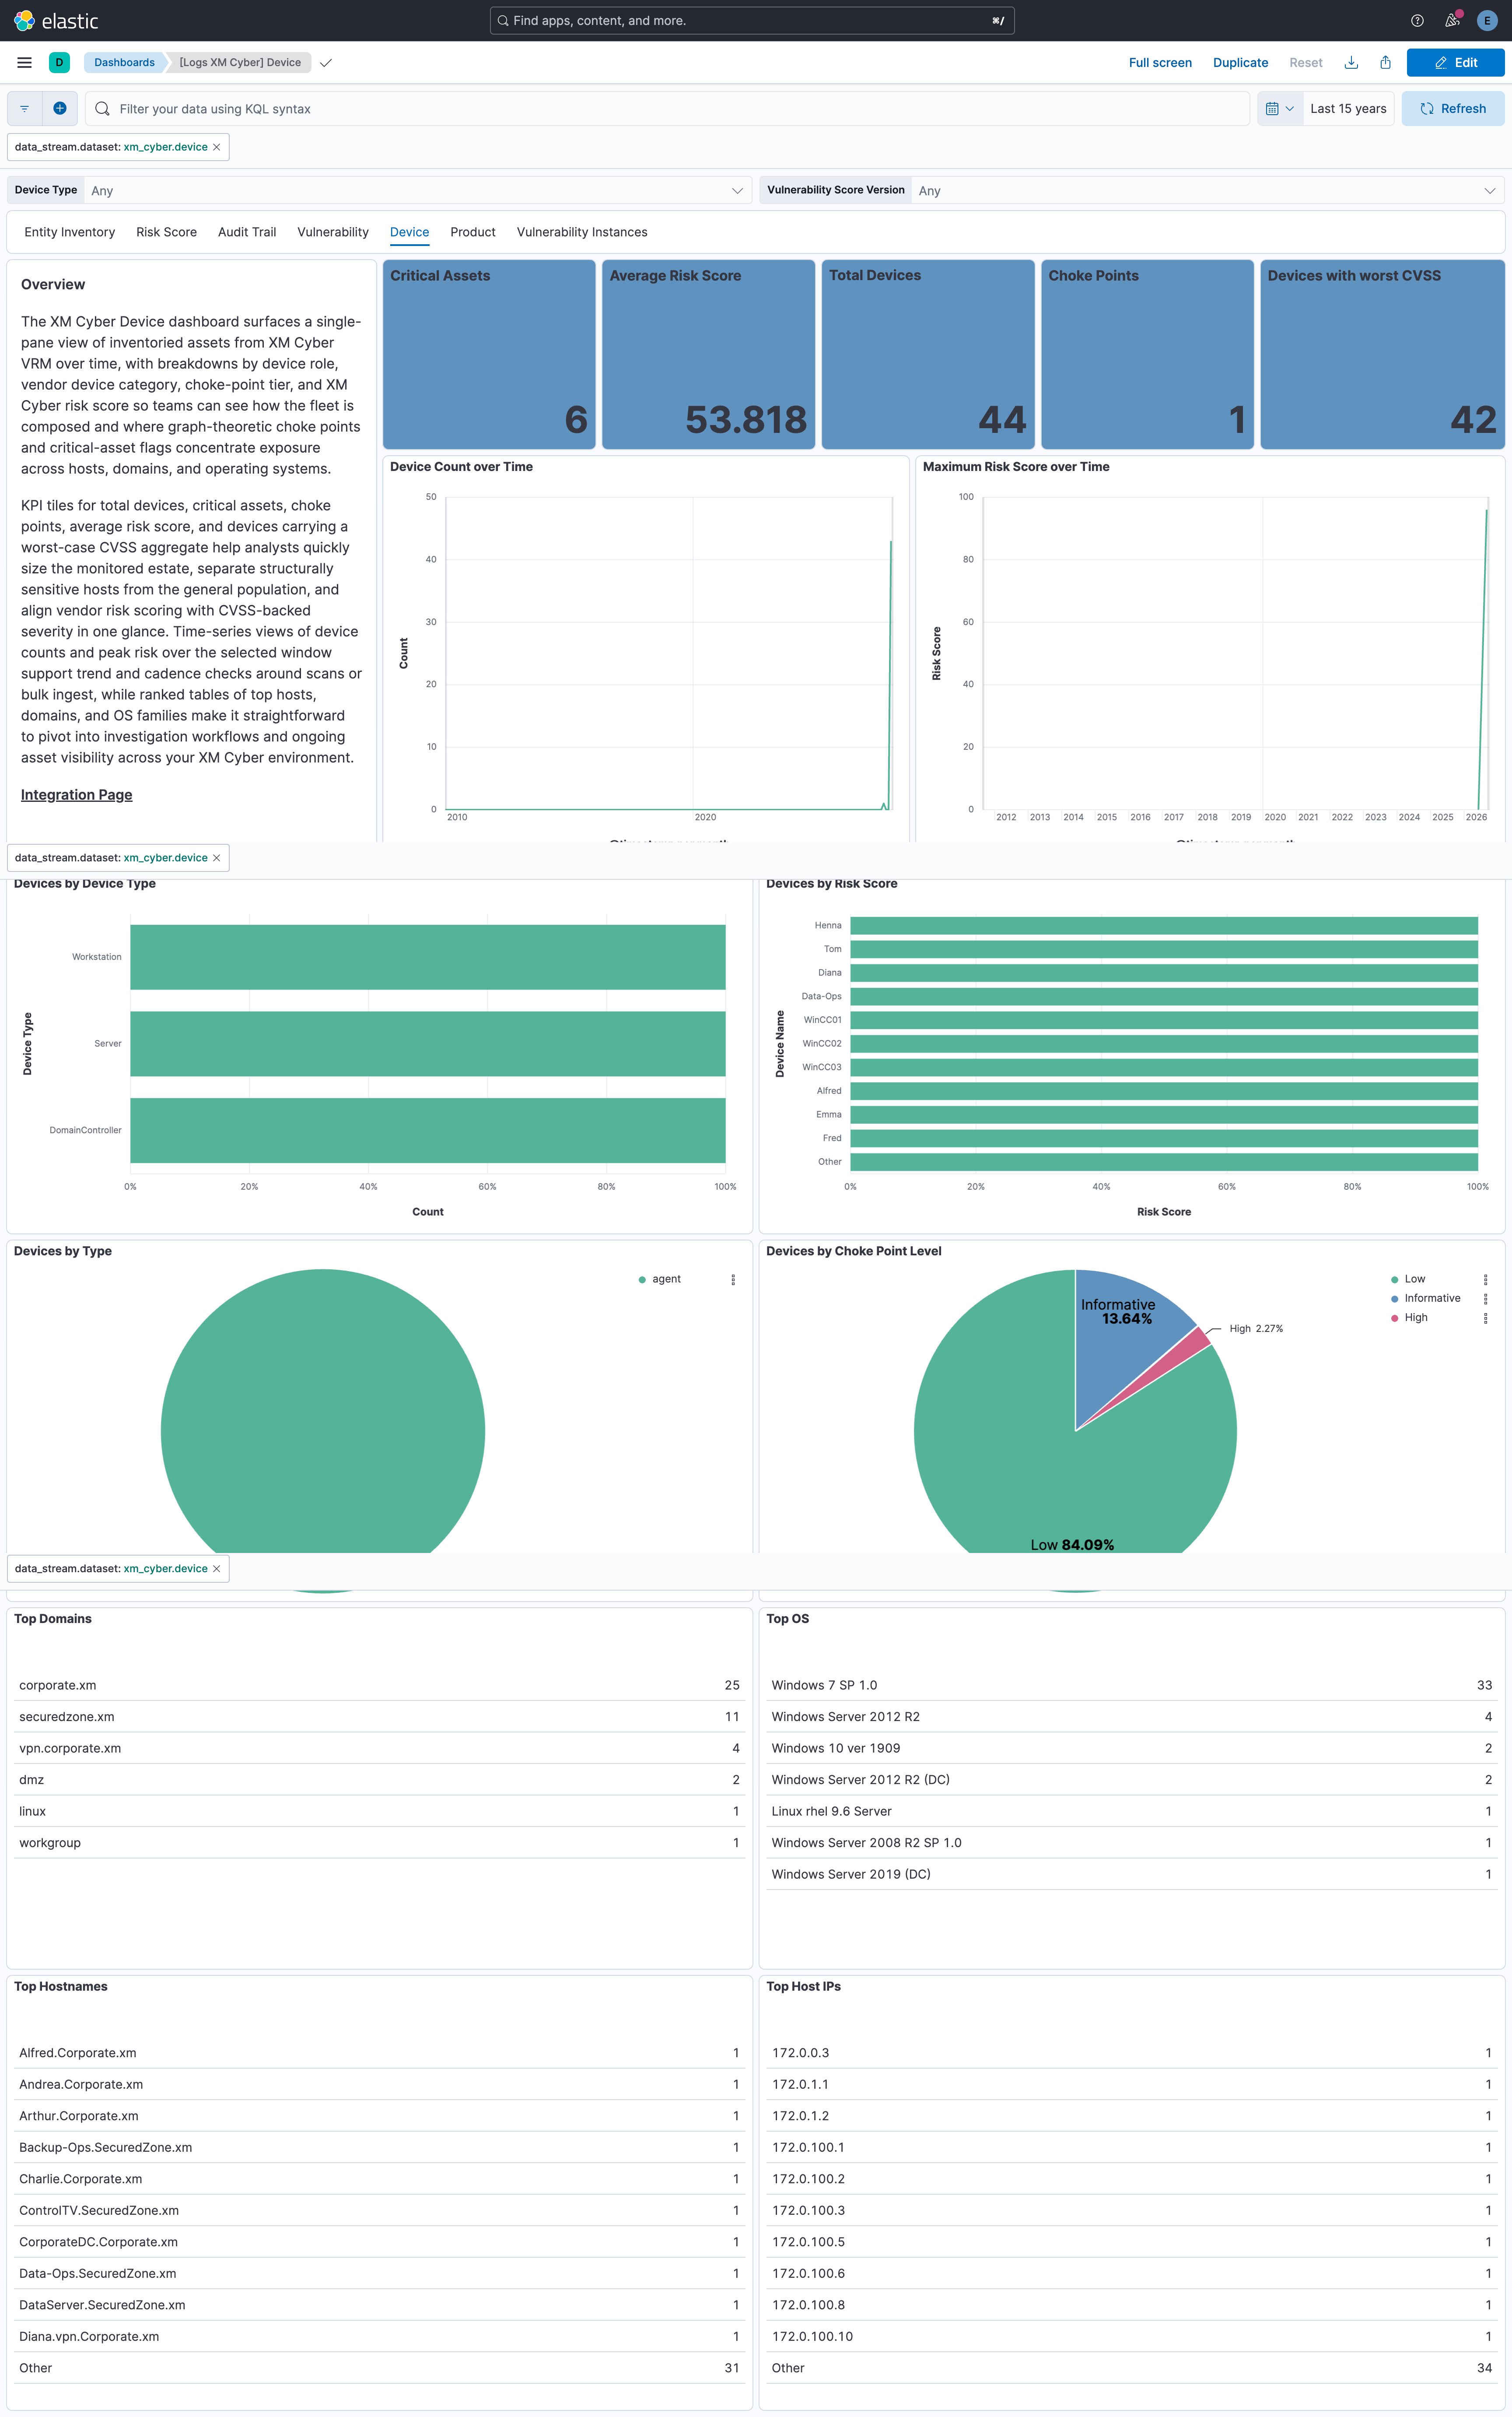Image resolution: width=1512 pixels, height=2417 pixels.
Task: Switch to Risk Score tab
Action: click(166, 232)
